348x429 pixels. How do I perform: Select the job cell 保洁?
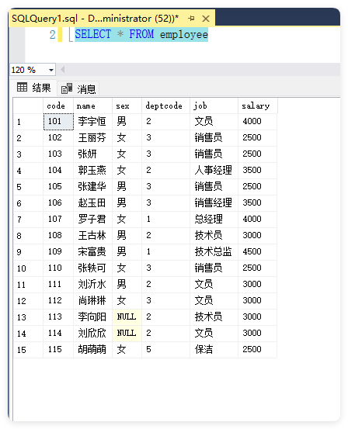coord(214,349)
